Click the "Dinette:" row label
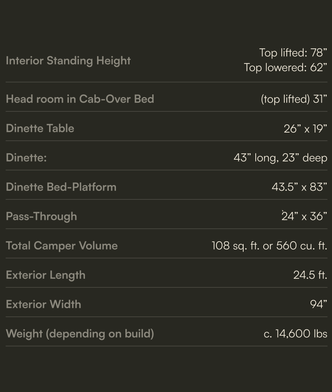The height and width of the screenshot is (392, 332). [26, 157]
